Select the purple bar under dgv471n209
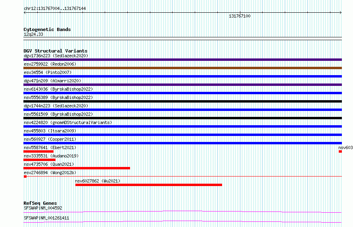 tap(182, 85)
